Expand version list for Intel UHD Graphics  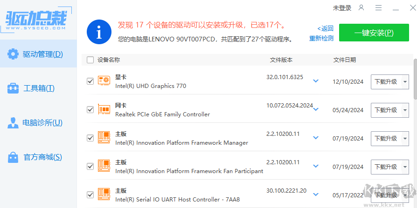click(x=316, y=81)
